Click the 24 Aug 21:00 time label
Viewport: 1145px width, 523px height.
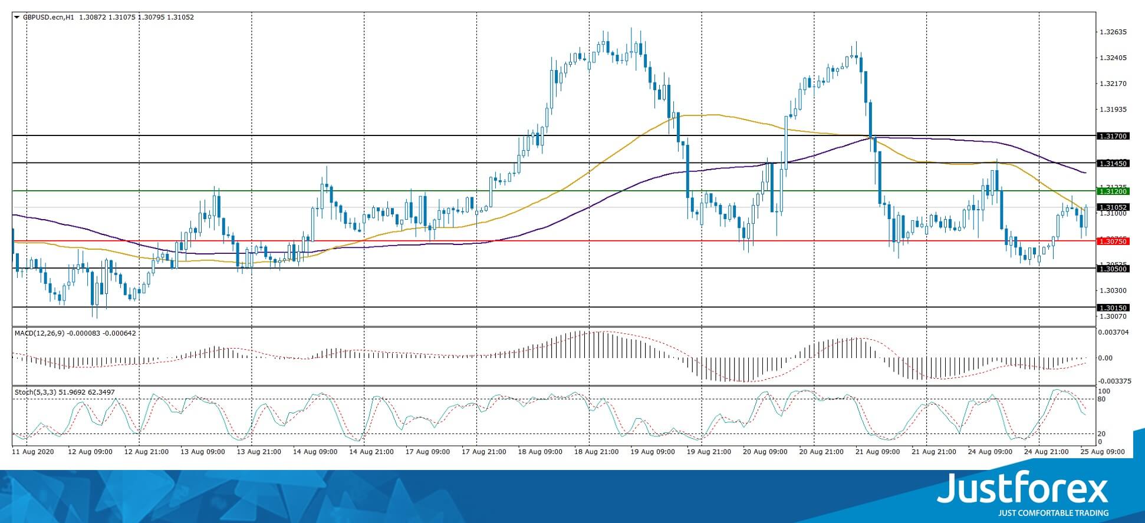(1047, 452)
